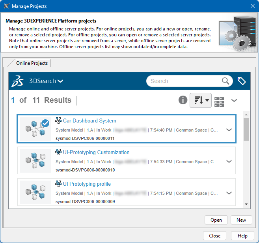
Task: Click the UI Prototyping profile model type icon
Action: [x=58, y=184]
